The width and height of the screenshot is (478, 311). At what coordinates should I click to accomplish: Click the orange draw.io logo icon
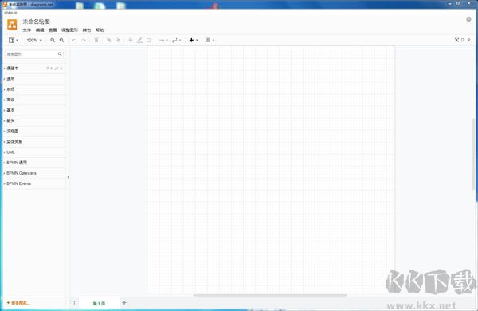[x=12, y=25]
